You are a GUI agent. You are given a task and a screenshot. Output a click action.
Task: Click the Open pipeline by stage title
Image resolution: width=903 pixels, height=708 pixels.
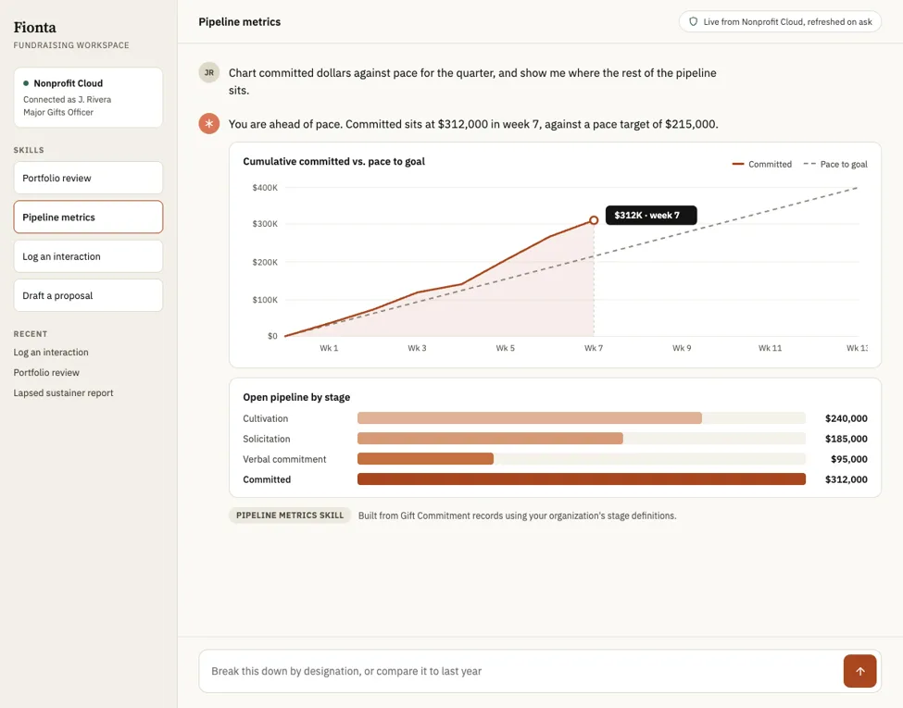coord(296,397)
